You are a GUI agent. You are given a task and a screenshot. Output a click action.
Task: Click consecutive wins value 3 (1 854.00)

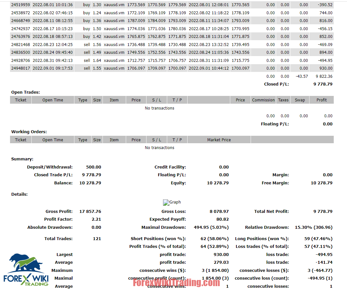pos(215,271)
